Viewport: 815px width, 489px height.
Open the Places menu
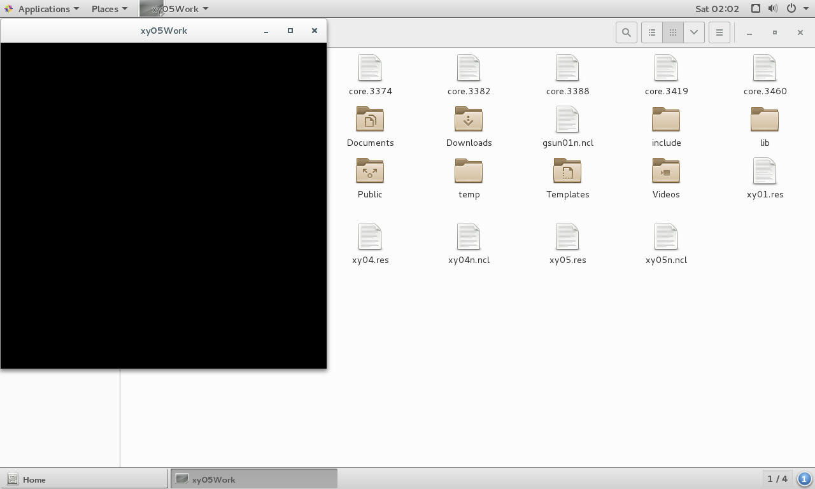[x=109, y=9]
